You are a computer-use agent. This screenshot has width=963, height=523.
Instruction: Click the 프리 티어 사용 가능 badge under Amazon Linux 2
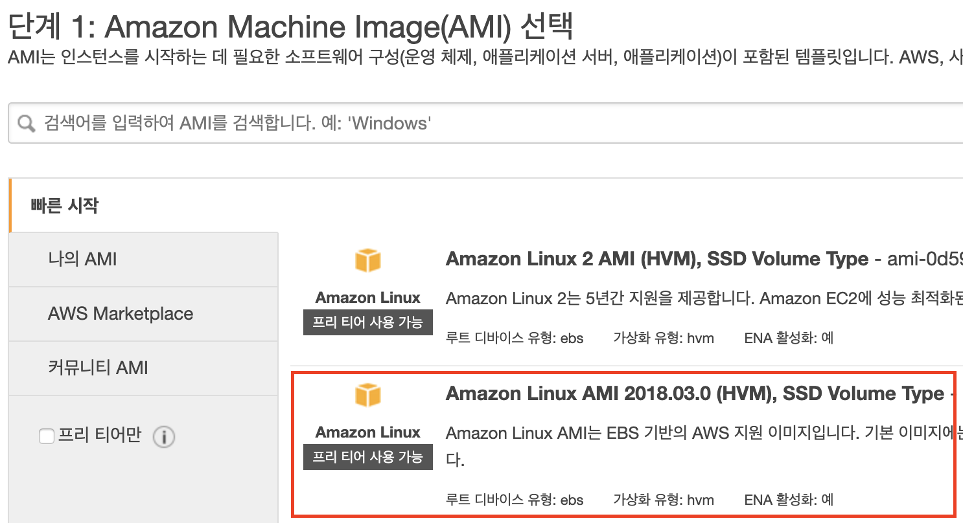[x=368, y=322]
